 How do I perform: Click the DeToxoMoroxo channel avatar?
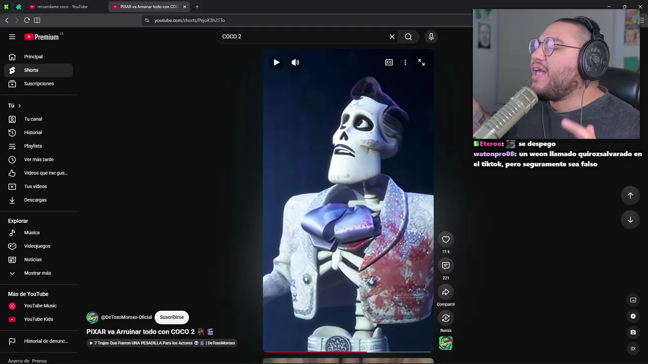click(92, 317)
